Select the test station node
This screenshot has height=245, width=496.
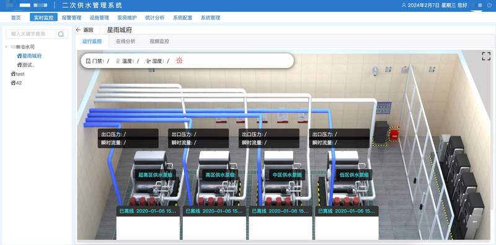click(x=17, y=74)
